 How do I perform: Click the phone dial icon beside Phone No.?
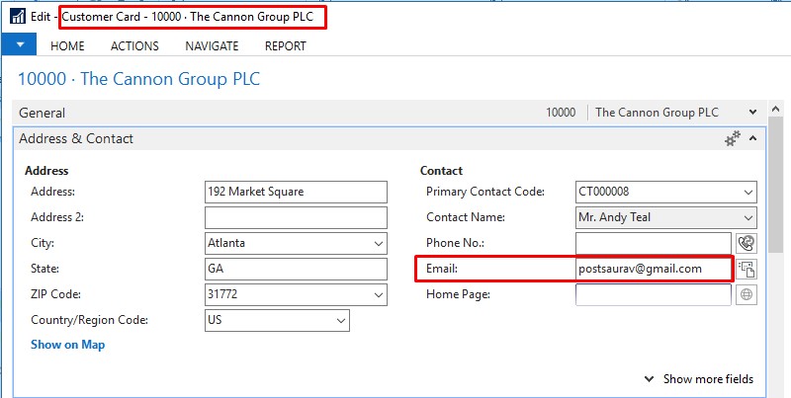[747, 243]
